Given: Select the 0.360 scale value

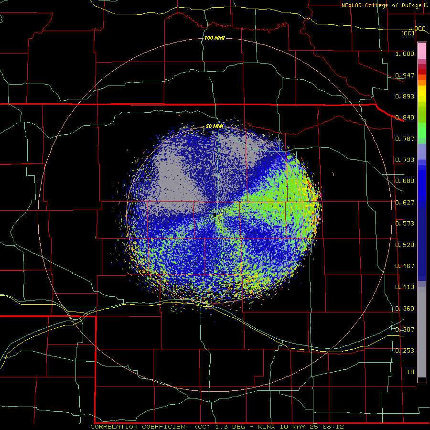Looking at the screenshot, I should 405,309.
